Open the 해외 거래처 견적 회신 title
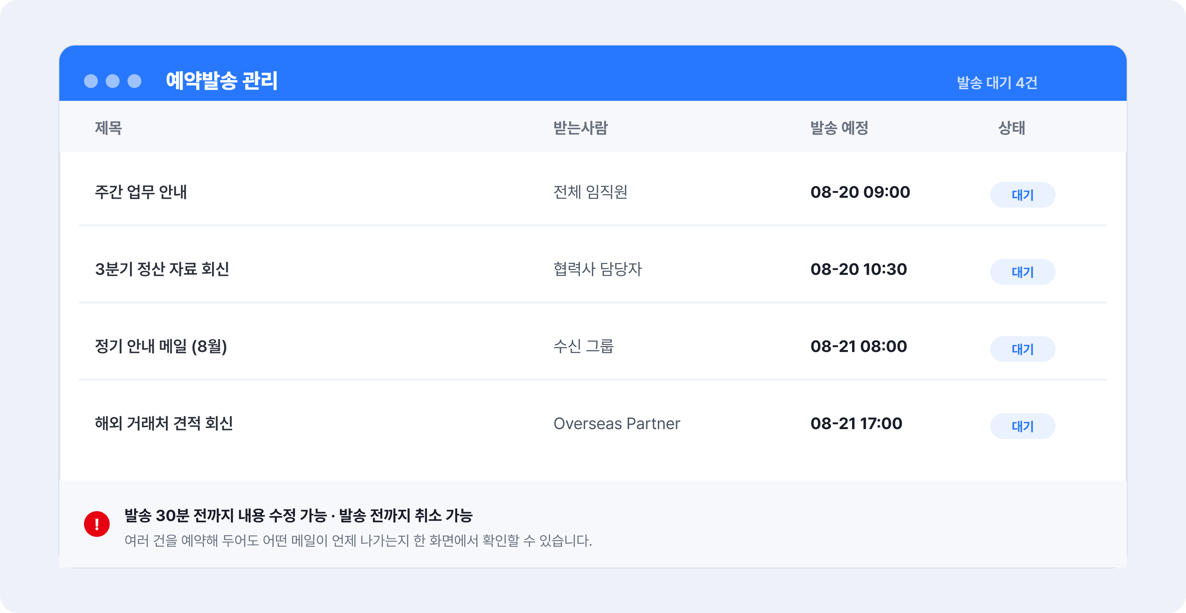 [164, 423]
